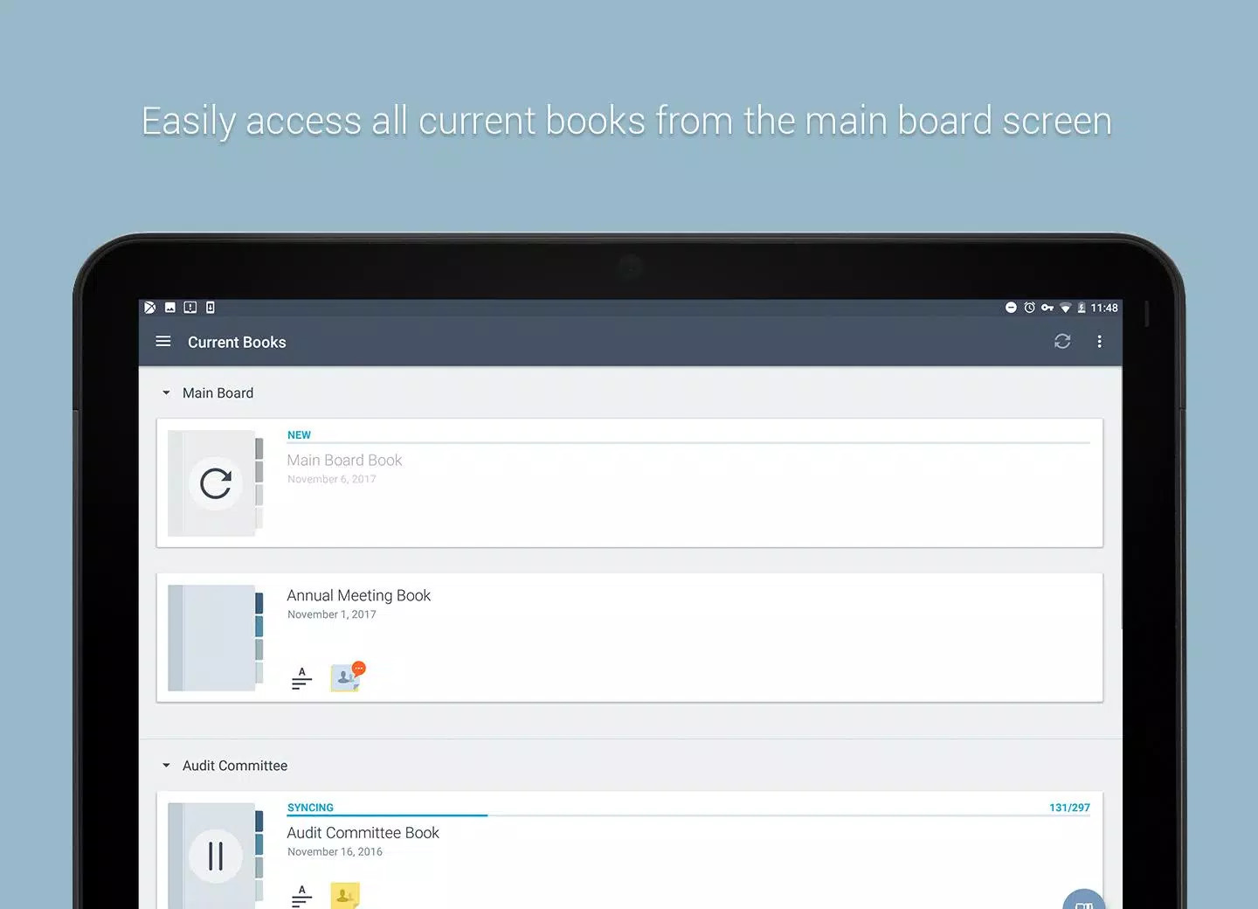
Task: Click the Audit Committee section heading
Action: pos(235,766)
